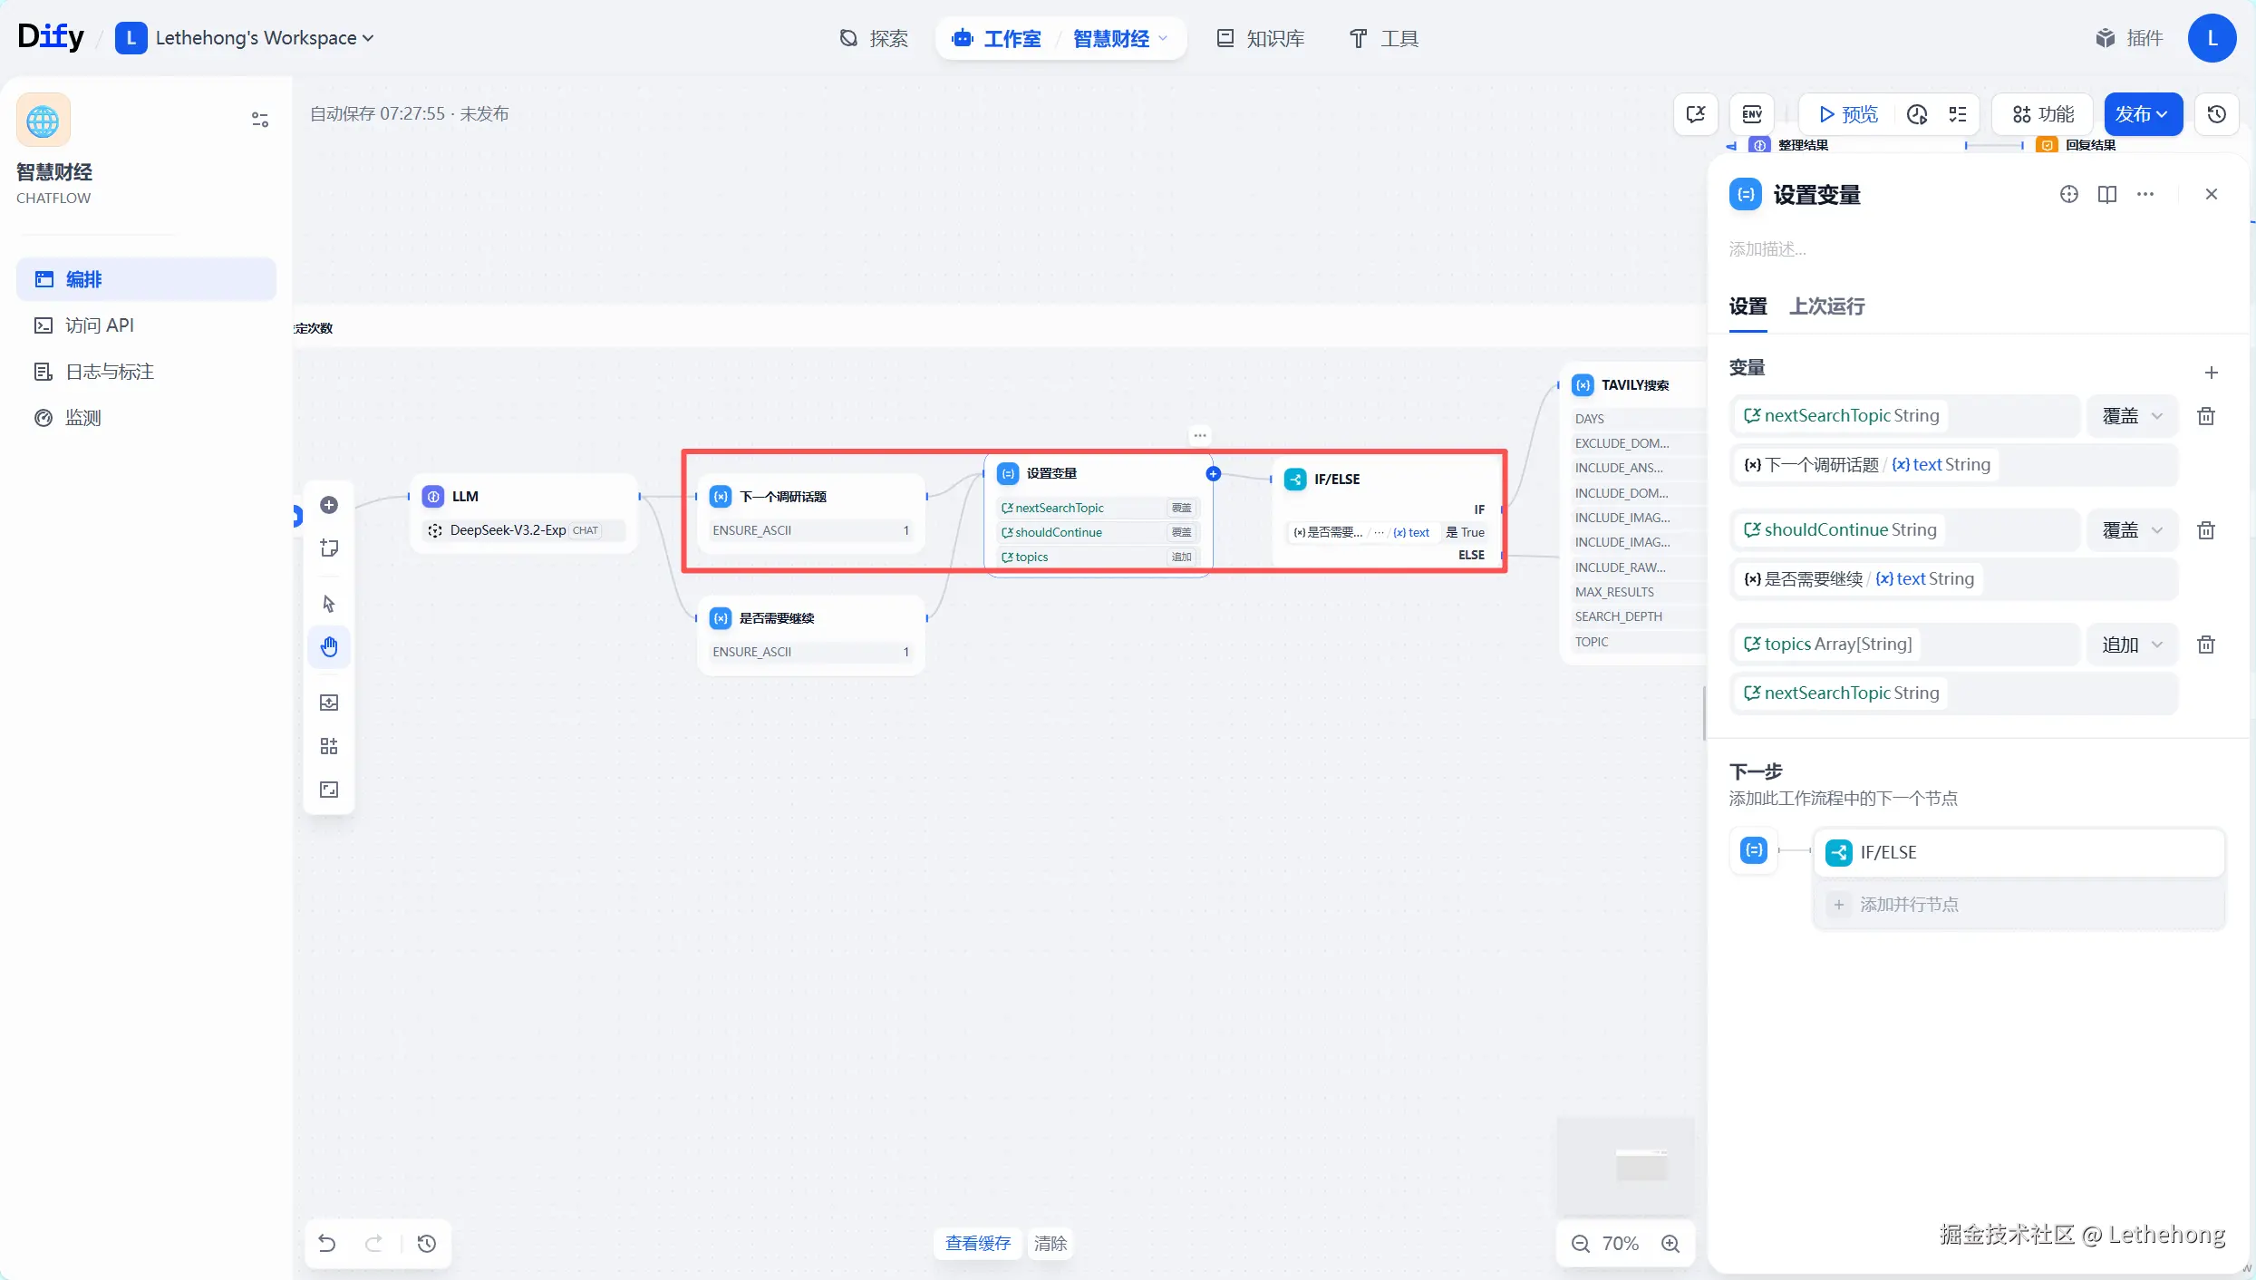Switch to the 上次运行 tab
The image size is (2256, 1280).
(1826, 306)
